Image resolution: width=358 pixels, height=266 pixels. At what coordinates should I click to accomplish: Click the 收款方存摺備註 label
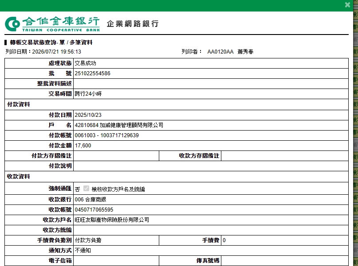[x=199, y=156]
